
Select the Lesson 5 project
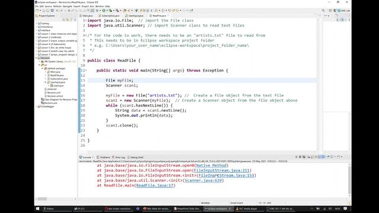[54, 47]
